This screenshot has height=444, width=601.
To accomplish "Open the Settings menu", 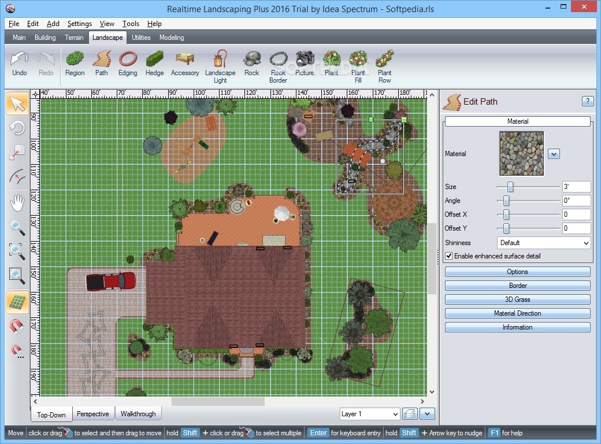I will [79, 24].
